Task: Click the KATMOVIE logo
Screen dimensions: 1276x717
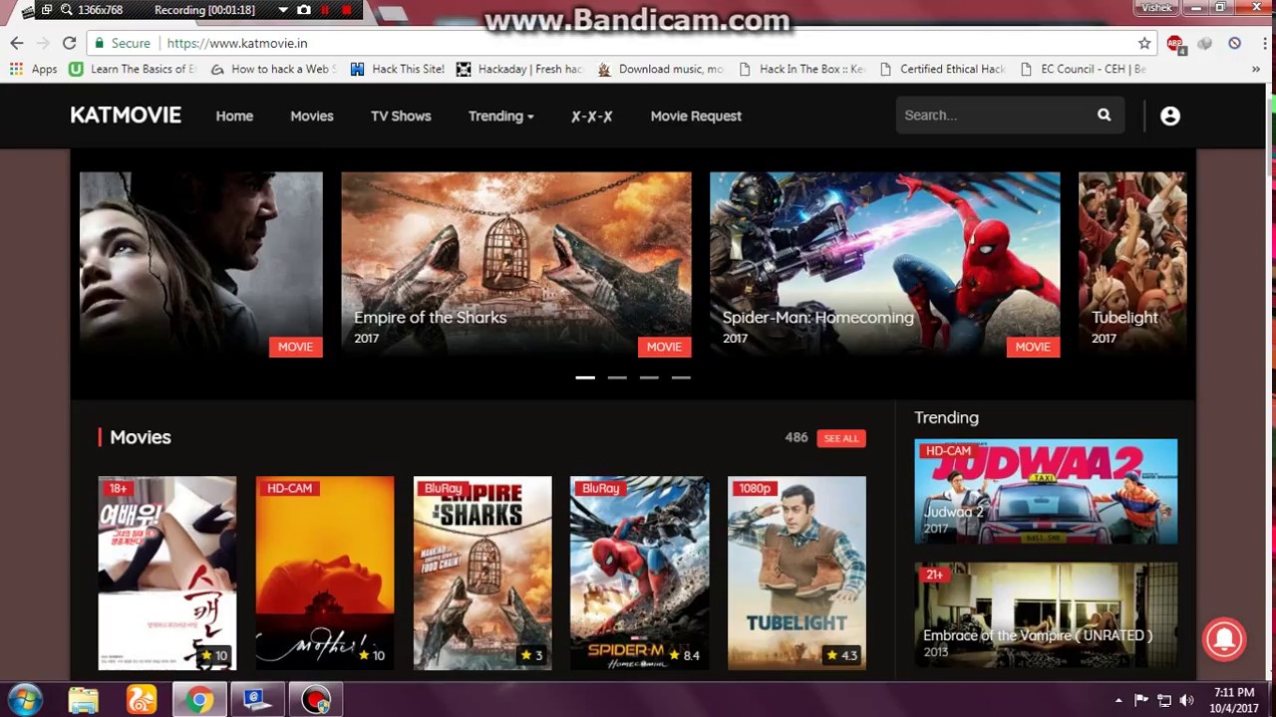Action: [x=126, y=116]
